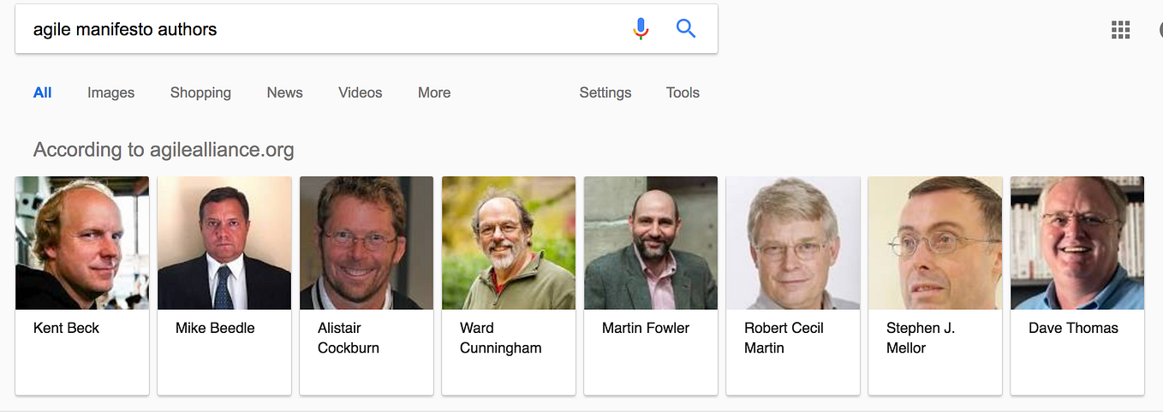Select the Stephen J. Mellor card

coord(935,286)
